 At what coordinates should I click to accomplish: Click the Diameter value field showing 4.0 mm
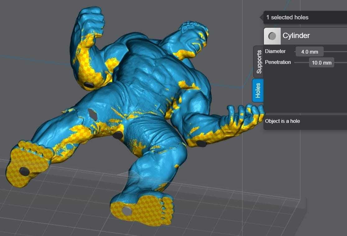pos(309,51)
